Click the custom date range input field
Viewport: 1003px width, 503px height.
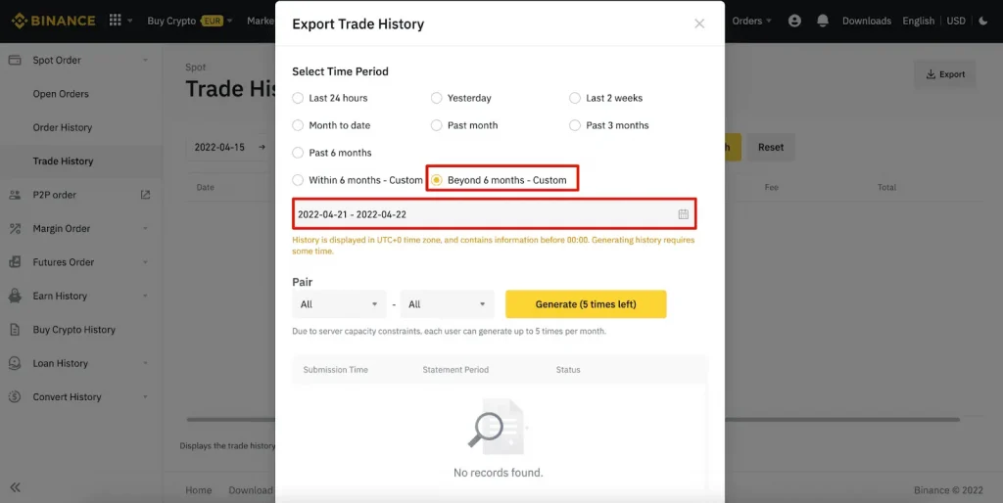(480, 214)
